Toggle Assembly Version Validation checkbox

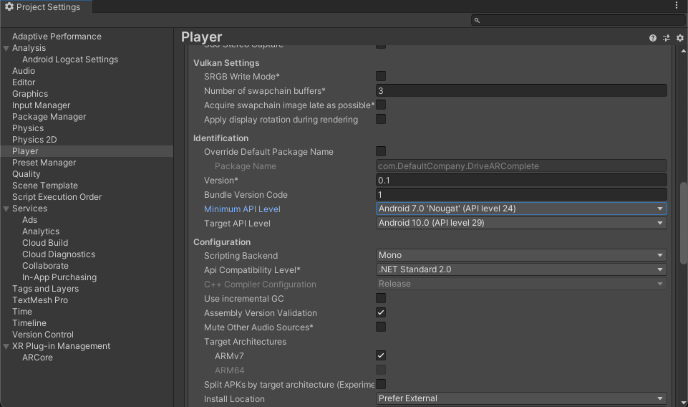[x=381, y=312]
